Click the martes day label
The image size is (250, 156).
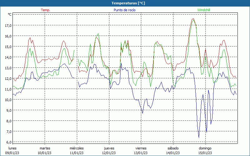click(45, 148)
